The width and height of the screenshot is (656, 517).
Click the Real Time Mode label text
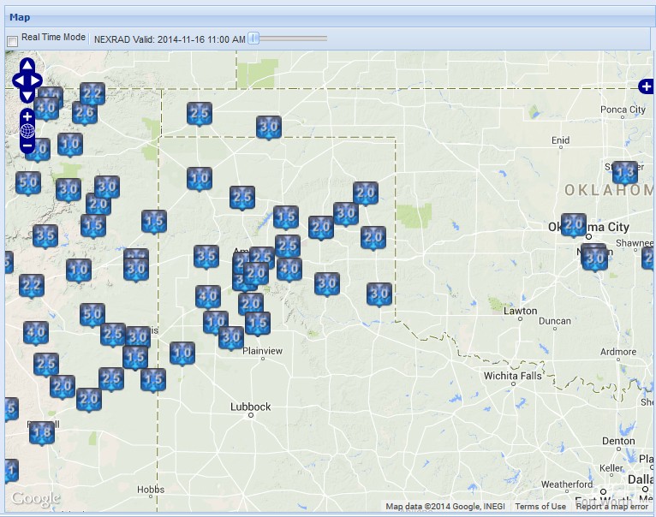tap(53, 37)
